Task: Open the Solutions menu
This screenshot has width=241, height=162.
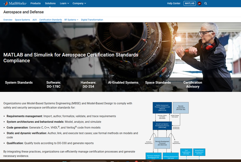Action: (x=50, y=3)
